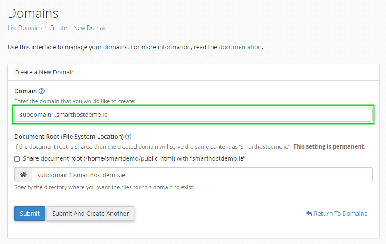Screen dimensions: 386x244
Task: Toggle the Share document root checkbox
Action: (x=17, y=159)
